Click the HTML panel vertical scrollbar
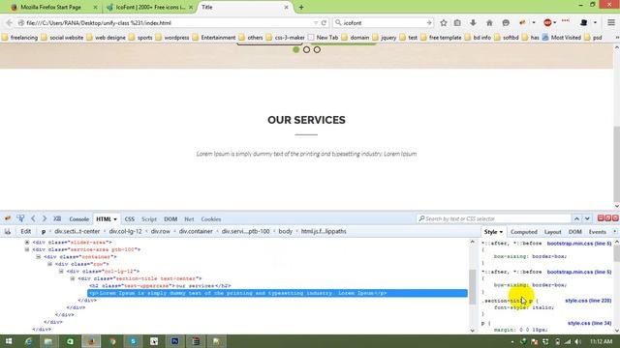Image resolution: width=620 pixels, height=348 pixels. tap(473, 286)
